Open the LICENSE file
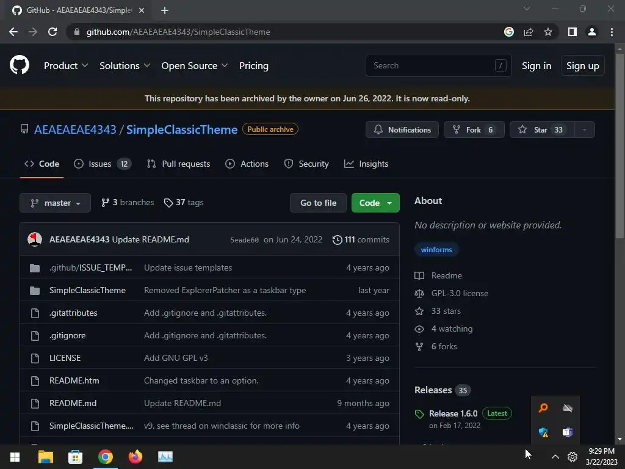Image resolution: width=625 pixels, height=469 pixels. (x=65, y=358)
